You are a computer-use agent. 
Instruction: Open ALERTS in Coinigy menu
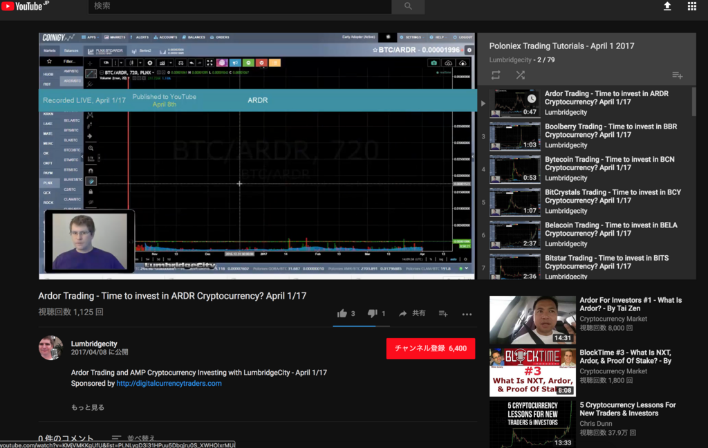tap(140, 37)
